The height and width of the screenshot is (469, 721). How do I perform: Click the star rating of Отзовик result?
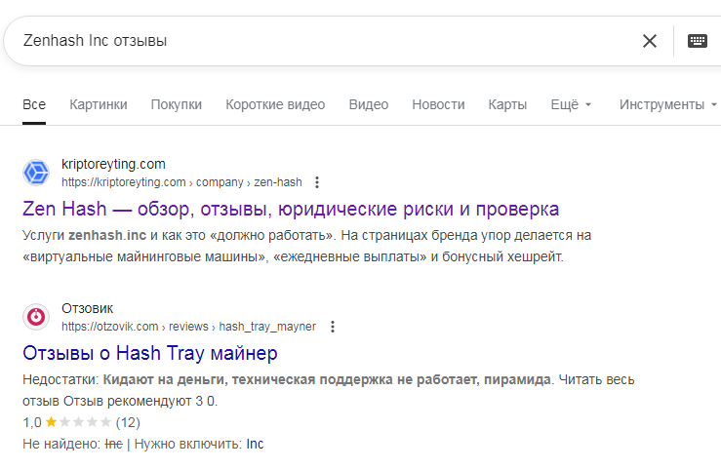point(78,422)
